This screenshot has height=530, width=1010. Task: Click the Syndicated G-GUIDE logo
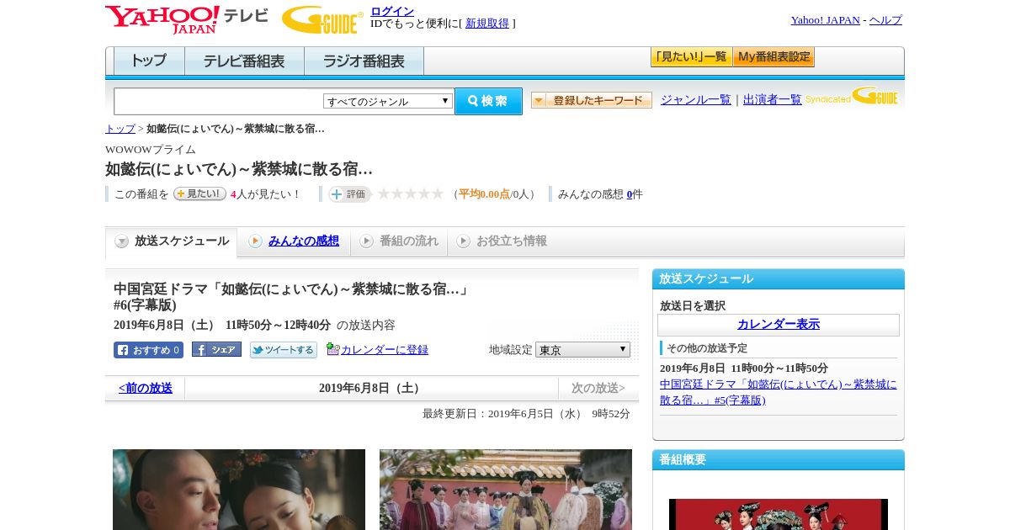click(x=852, y=97)
